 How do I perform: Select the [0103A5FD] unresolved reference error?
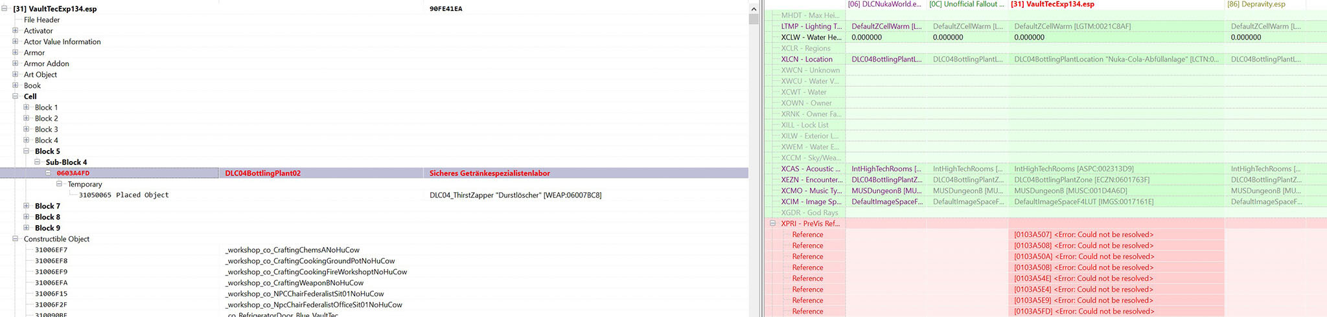point(1083,312)
